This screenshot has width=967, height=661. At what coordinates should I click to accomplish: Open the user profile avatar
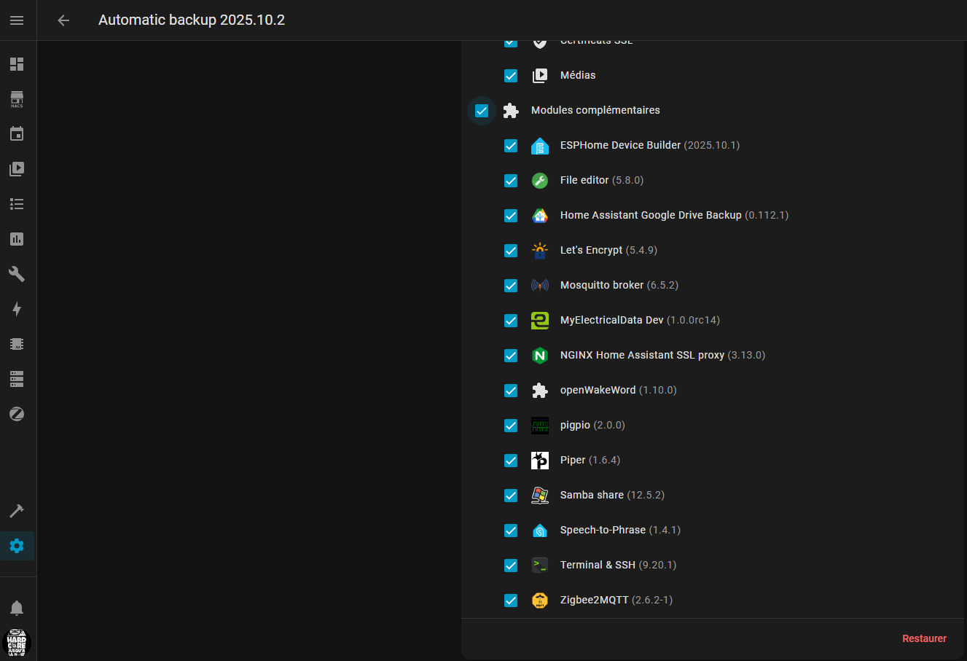coord(17,644)
